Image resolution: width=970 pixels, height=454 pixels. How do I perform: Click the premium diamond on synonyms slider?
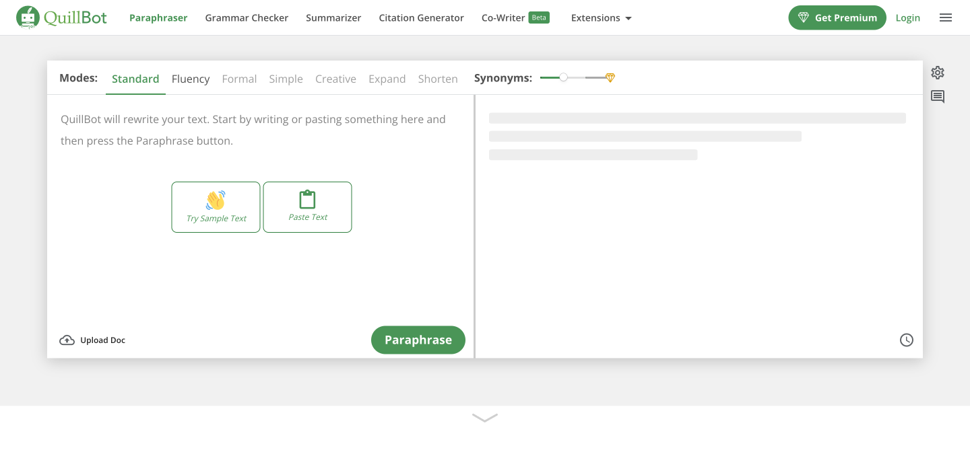pos(610,78)
